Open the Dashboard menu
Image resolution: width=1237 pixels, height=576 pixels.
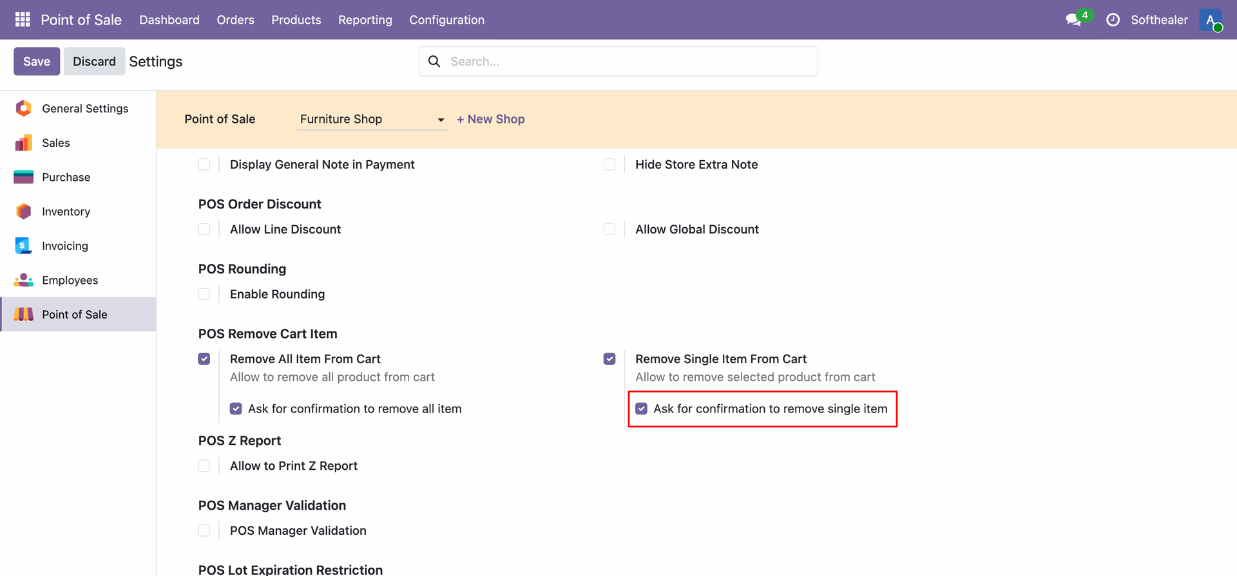pos(169,20)
